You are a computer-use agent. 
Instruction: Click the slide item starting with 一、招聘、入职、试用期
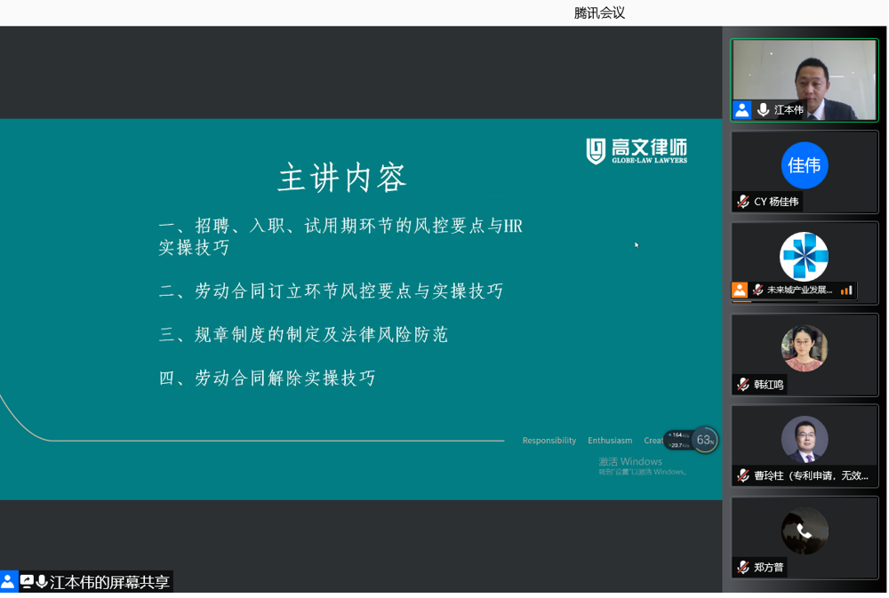click(340, 236)
